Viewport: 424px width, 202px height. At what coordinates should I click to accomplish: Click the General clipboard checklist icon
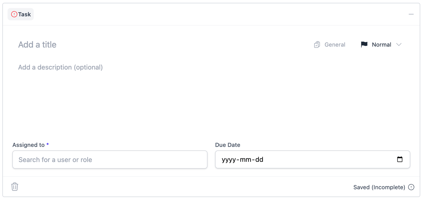click(x=317, y=45)
